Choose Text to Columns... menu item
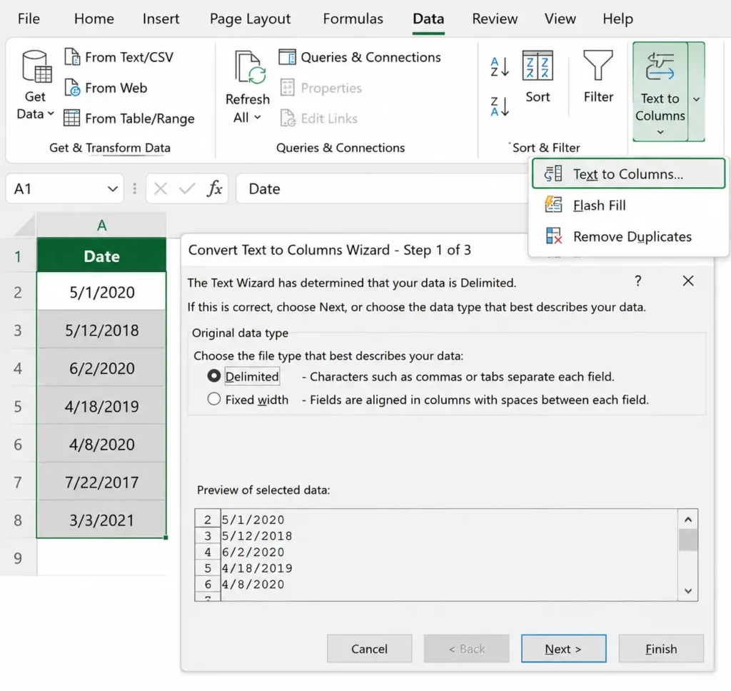 click(x=628, y=174)
